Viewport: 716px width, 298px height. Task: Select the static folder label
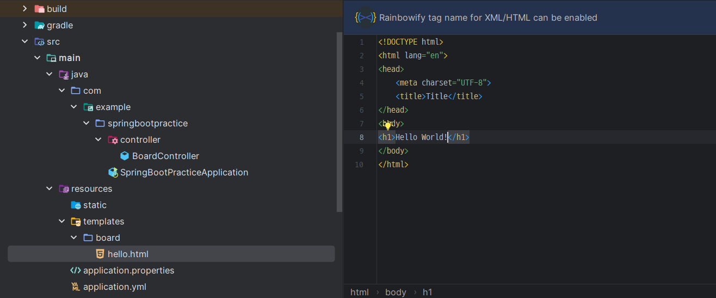[95, 205]
